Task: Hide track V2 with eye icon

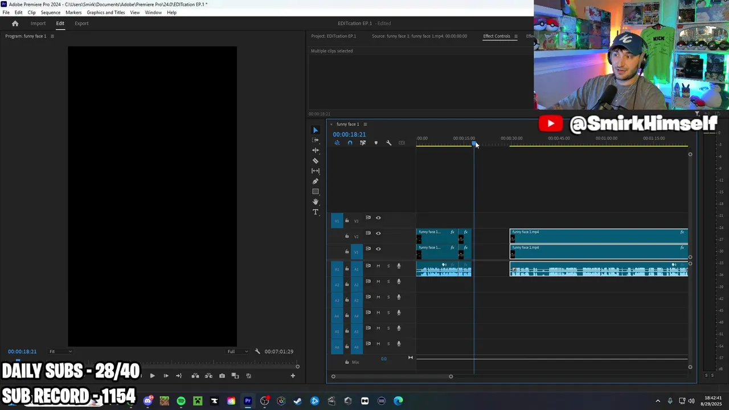Action: (x=378, y=233)
